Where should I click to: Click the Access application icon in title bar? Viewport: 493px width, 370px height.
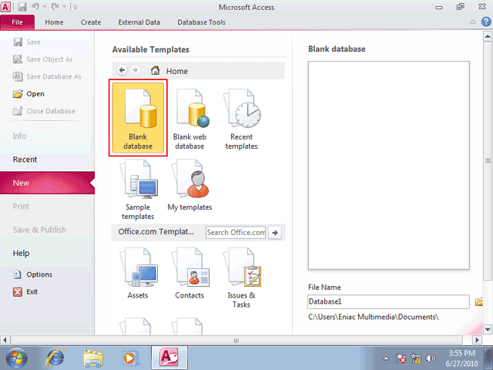click(x=5, y=7)
